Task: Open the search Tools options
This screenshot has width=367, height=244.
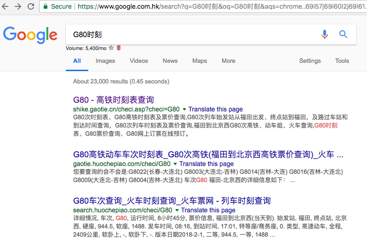Action: coord(342,61)
